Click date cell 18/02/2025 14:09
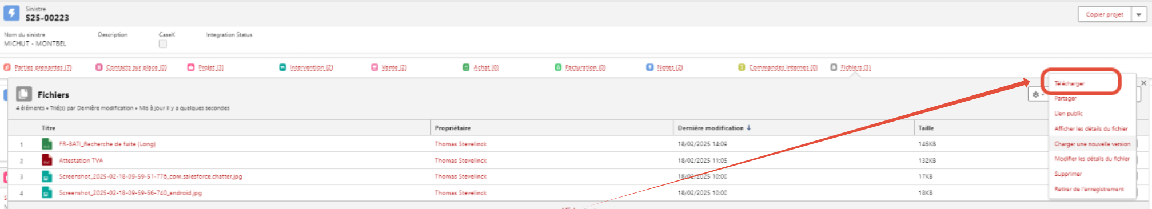This screenshot has height=209, width=1152. coord(702,144)
